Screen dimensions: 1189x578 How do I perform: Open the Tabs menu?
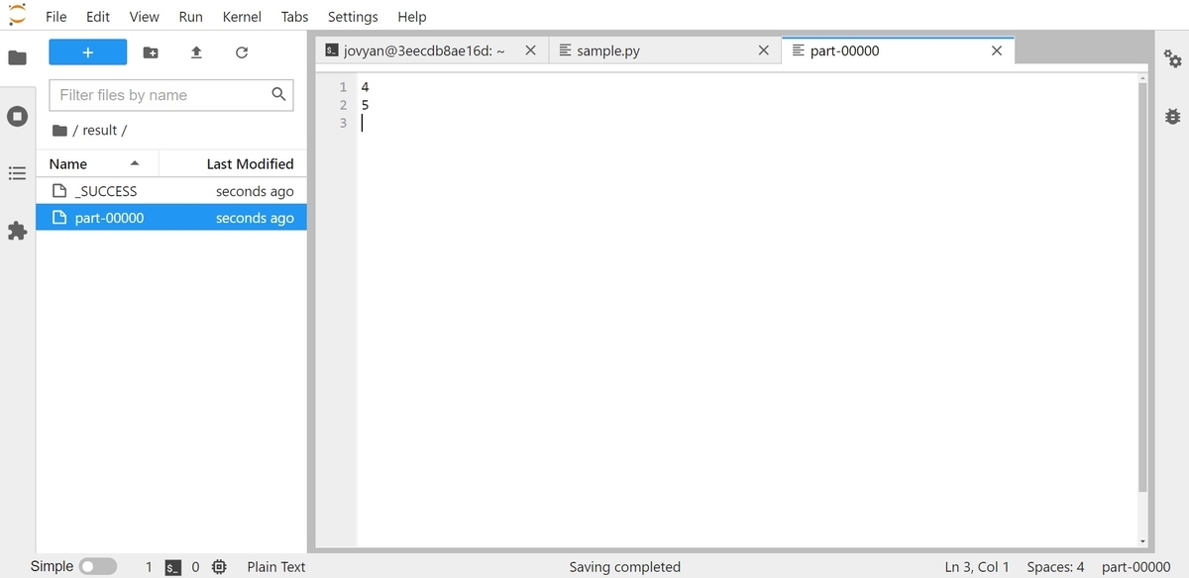pos(294,17)
